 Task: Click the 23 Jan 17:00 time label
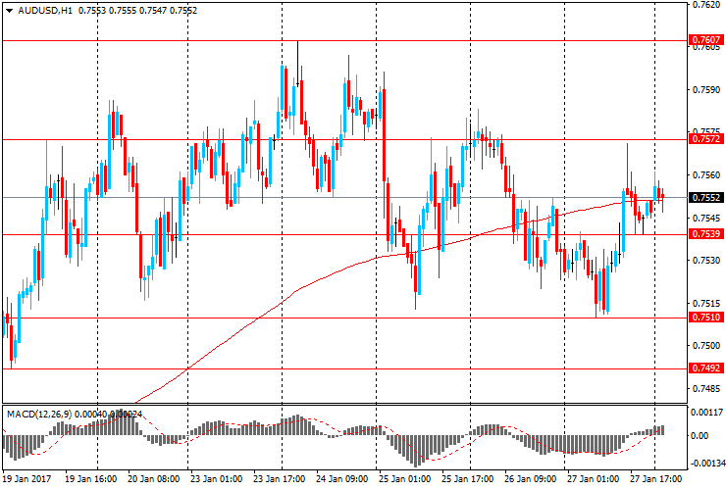[x=281, y=480]
